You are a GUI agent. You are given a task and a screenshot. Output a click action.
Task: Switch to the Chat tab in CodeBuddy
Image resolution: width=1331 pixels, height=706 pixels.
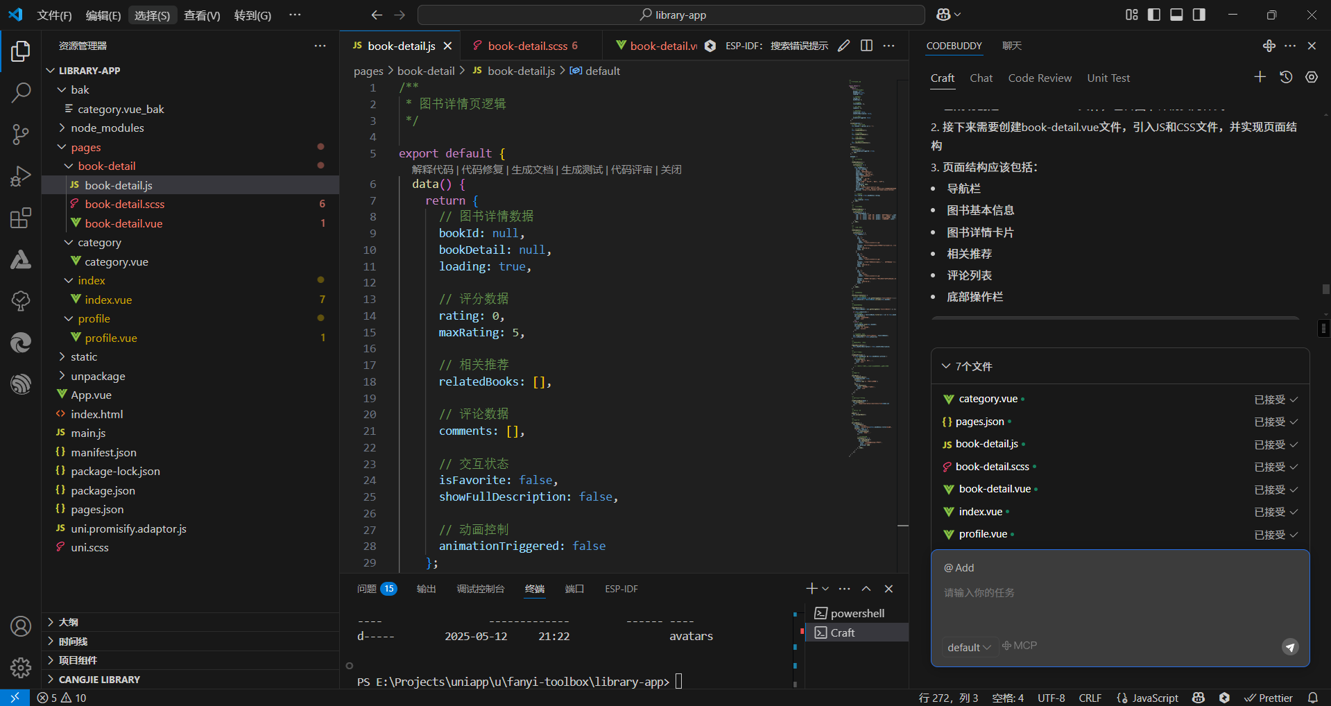(x=981, y=78)
